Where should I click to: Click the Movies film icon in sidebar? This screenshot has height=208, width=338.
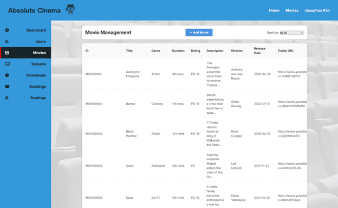click(7, 53)
